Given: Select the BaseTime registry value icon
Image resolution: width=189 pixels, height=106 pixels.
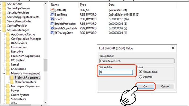Looking at the screenshot, I should [52, 15].
